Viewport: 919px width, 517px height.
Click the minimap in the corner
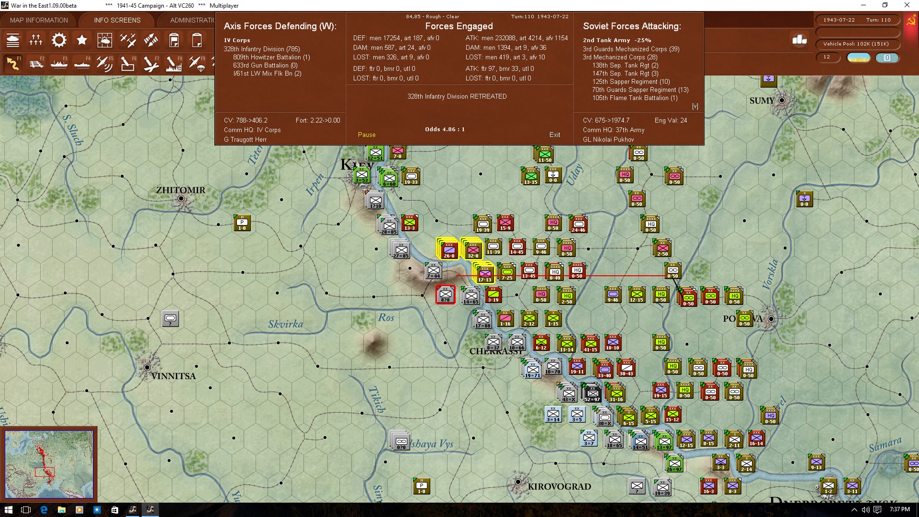click(x=49, y=464)
